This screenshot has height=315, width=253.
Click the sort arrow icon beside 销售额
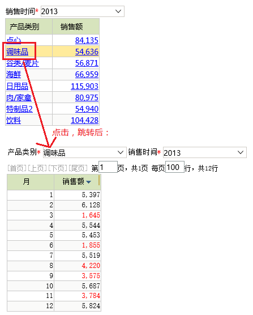pos(88,182)
